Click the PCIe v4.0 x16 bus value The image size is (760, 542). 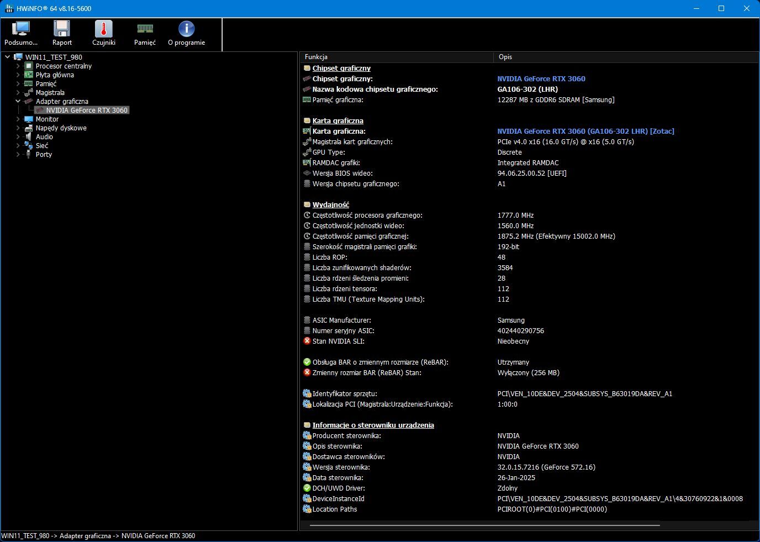click(x=566, y=141)
